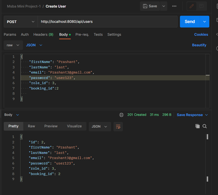The width and height of the screenshot is (218, 195).
Task: Click the Cookies link
Action: tap(201, 34)
